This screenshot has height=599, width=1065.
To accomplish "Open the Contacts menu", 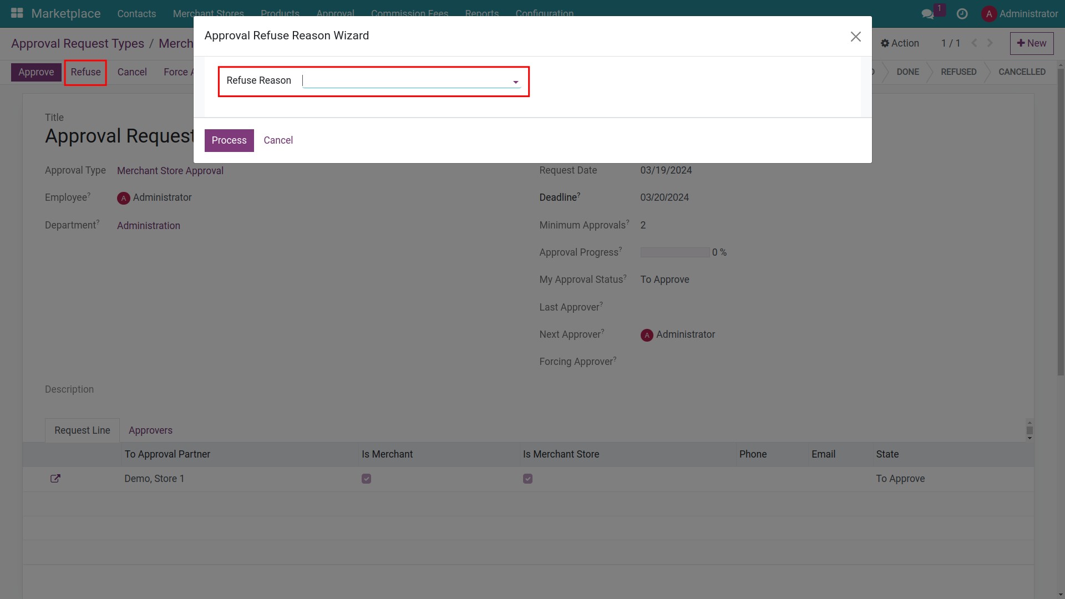I will (136, 13).
